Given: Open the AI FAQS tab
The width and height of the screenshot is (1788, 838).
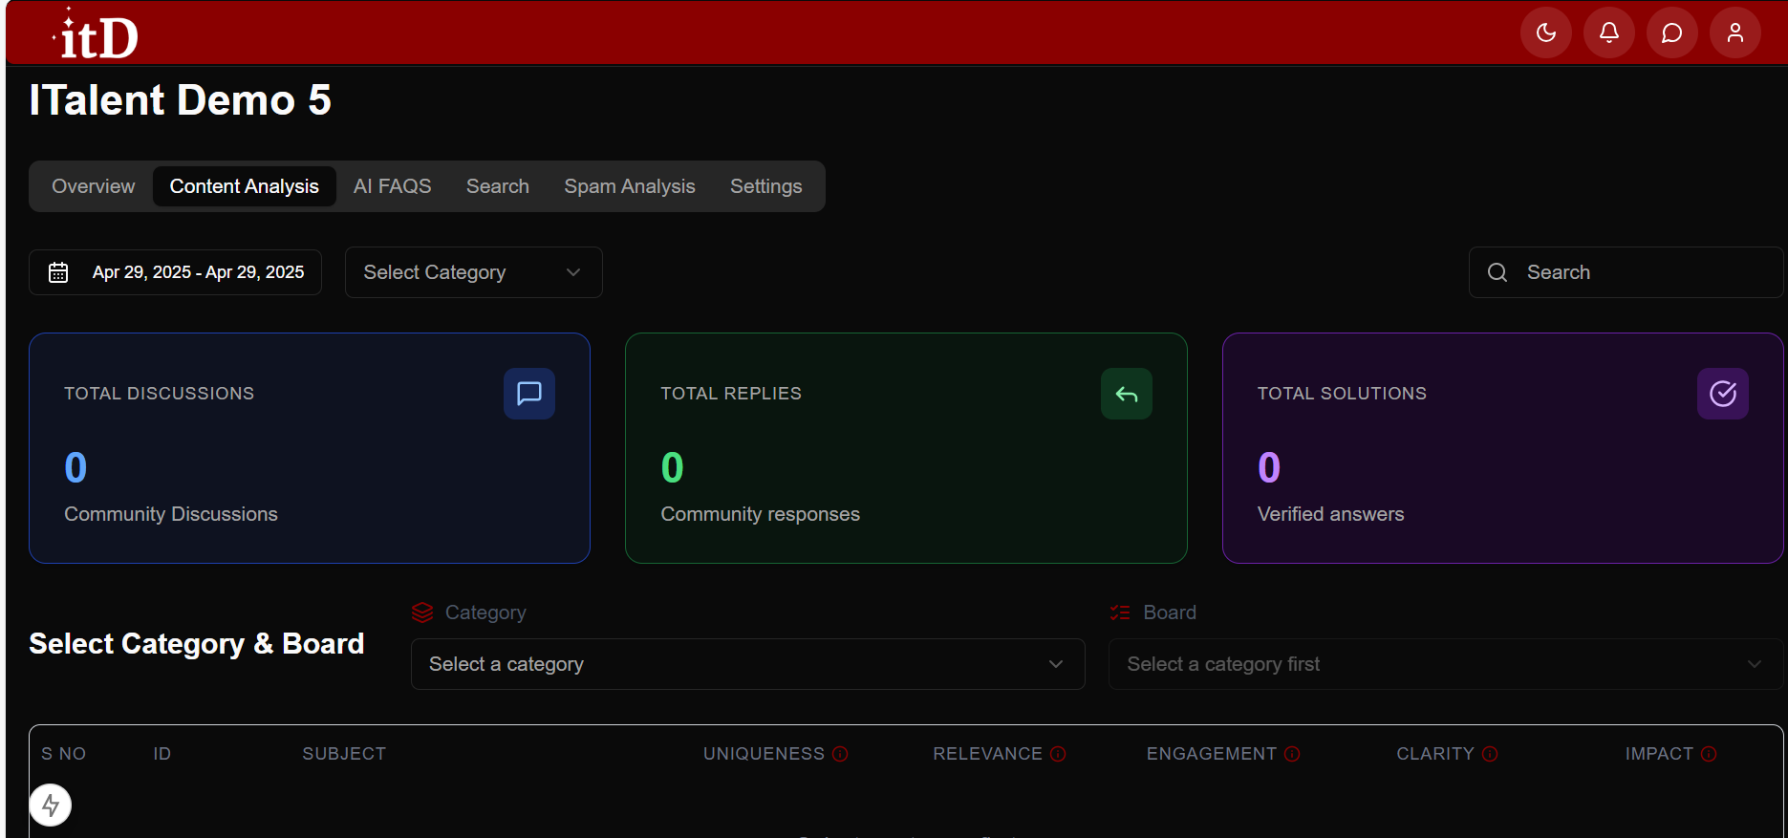Looking at the screenshot, I should 392,186.
